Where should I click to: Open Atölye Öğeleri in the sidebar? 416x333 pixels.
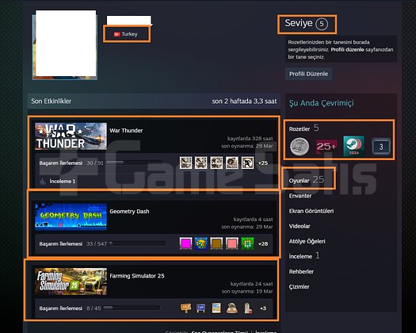pyautogui.click(x=307, y=241)
